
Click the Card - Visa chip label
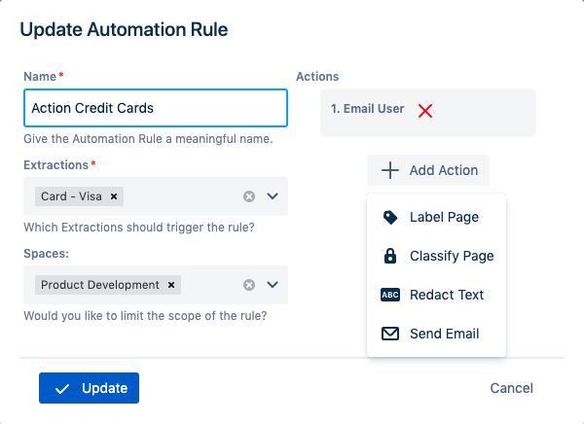pos(71,196)
